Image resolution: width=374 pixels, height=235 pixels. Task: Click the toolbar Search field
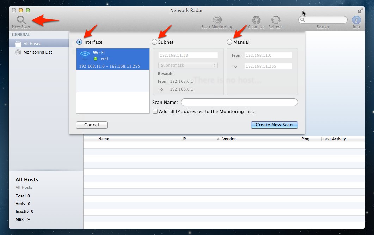pos(323,20)
